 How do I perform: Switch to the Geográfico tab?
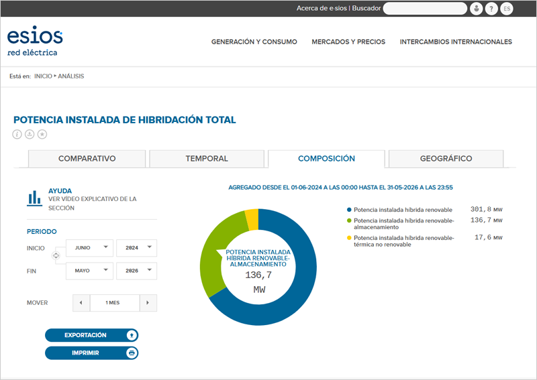(446, 159)
